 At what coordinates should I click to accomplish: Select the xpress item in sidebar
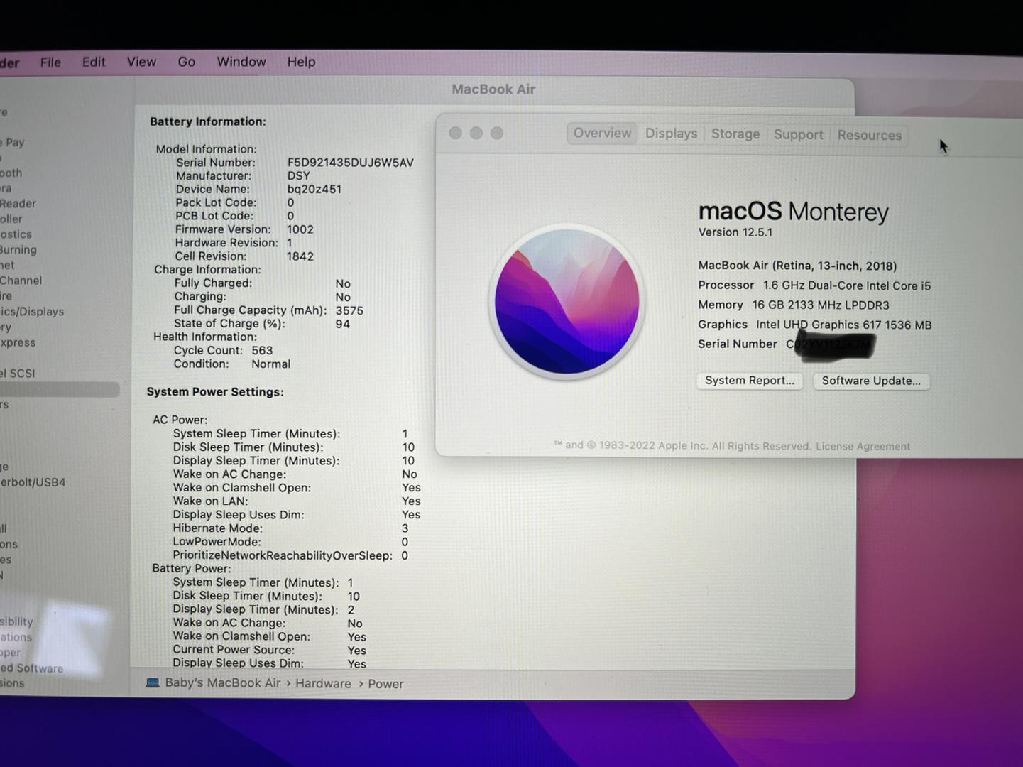pos(18,343)
